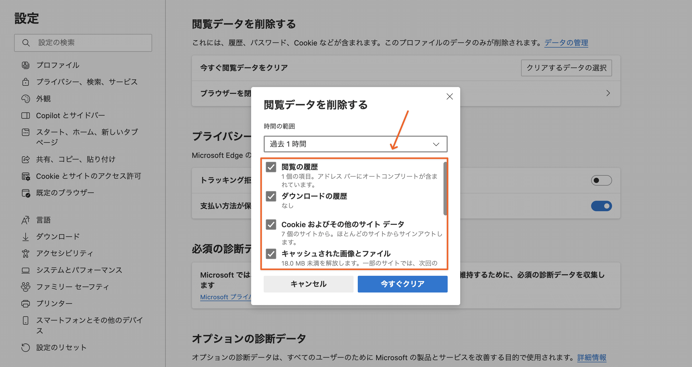692x367 pixels.
Task: Open the データの管理 link
Action: pyautogui.click(x=566, y=43)
